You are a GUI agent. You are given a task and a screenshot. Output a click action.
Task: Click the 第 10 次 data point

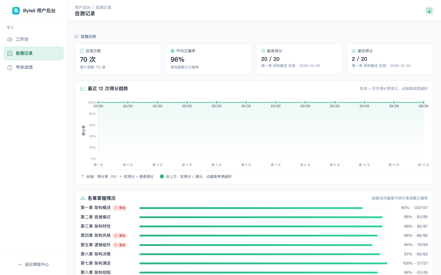[364, 102]
